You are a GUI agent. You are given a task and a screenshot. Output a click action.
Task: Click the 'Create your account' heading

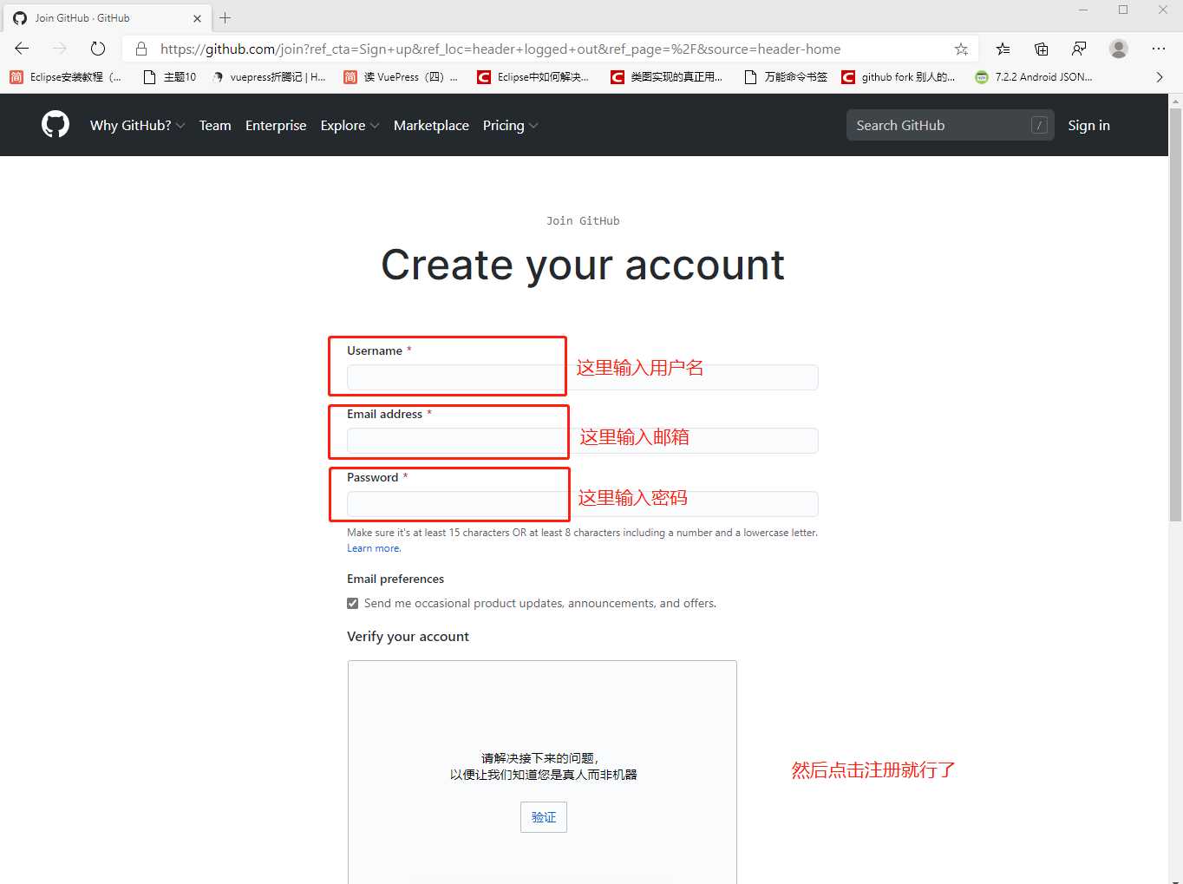[x=583, y=265]
